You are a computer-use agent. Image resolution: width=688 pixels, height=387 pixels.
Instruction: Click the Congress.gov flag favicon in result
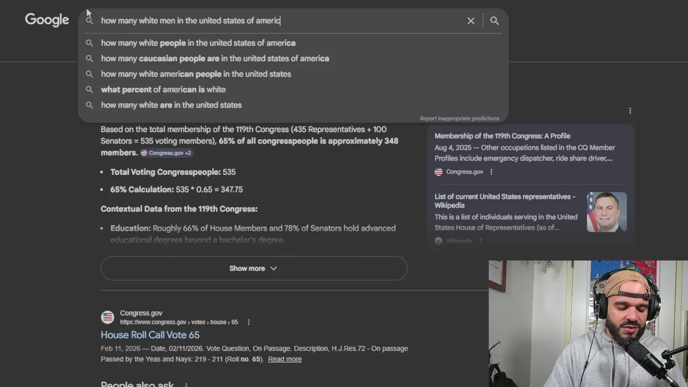(107, 317)
